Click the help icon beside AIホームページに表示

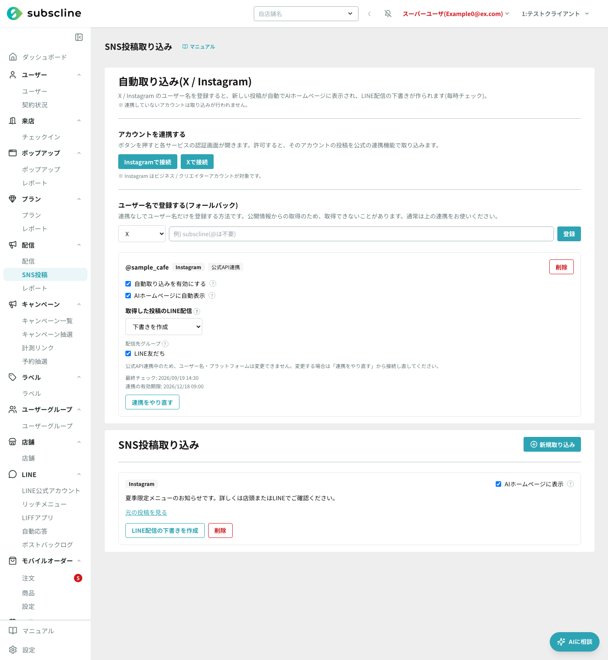570,484
